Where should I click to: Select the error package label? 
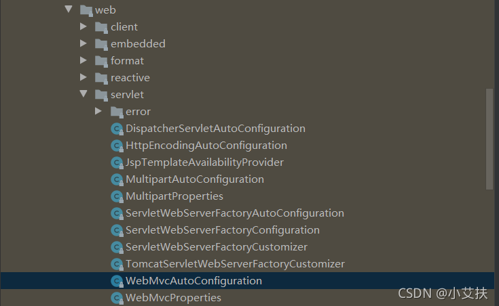point(138,112)
